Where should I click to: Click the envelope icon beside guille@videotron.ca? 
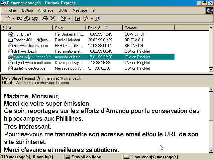pyautogui.click(x=10, y=68)
